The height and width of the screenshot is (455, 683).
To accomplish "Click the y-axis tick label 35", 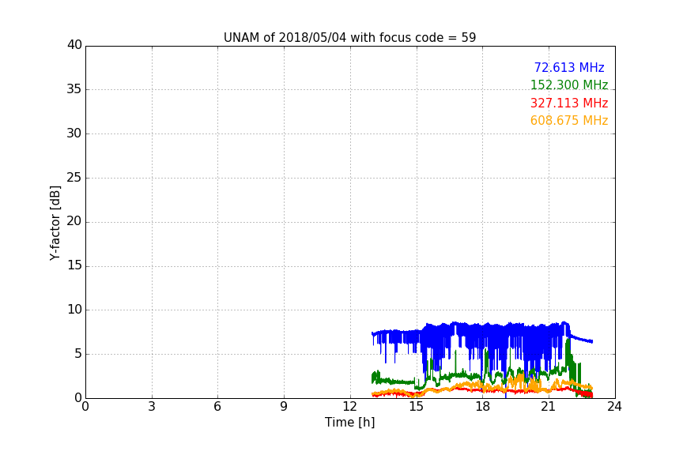I will 74,89.
